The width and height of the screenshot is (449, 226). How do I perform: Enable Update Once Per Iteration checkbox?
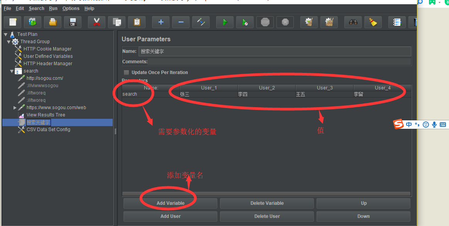[126, 73]
